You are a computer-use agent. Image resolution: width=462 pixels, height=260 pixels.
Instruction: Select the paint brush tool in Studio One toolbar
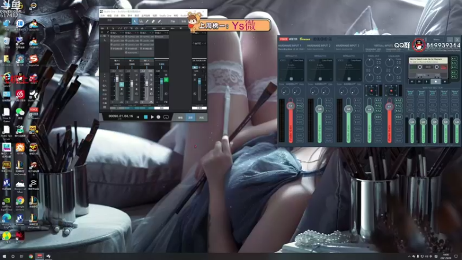tap(159, 21)
